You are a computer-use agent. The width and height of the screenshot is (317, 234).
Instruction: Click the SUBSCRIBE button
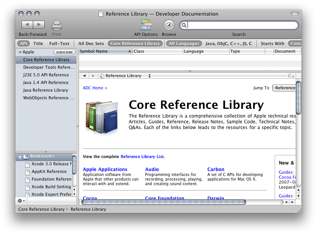64,52
